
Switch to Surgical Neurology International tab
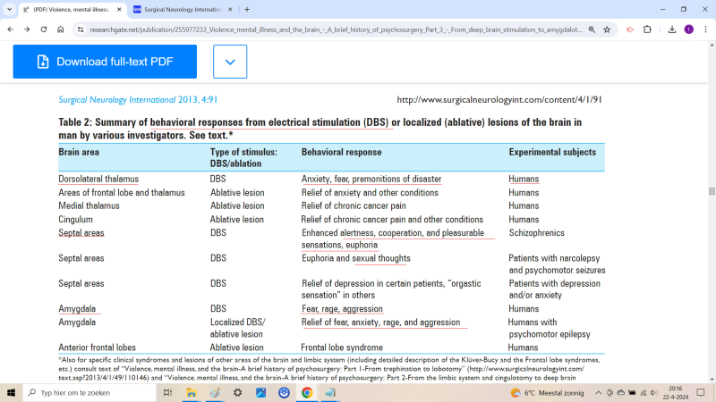(183, 10)
